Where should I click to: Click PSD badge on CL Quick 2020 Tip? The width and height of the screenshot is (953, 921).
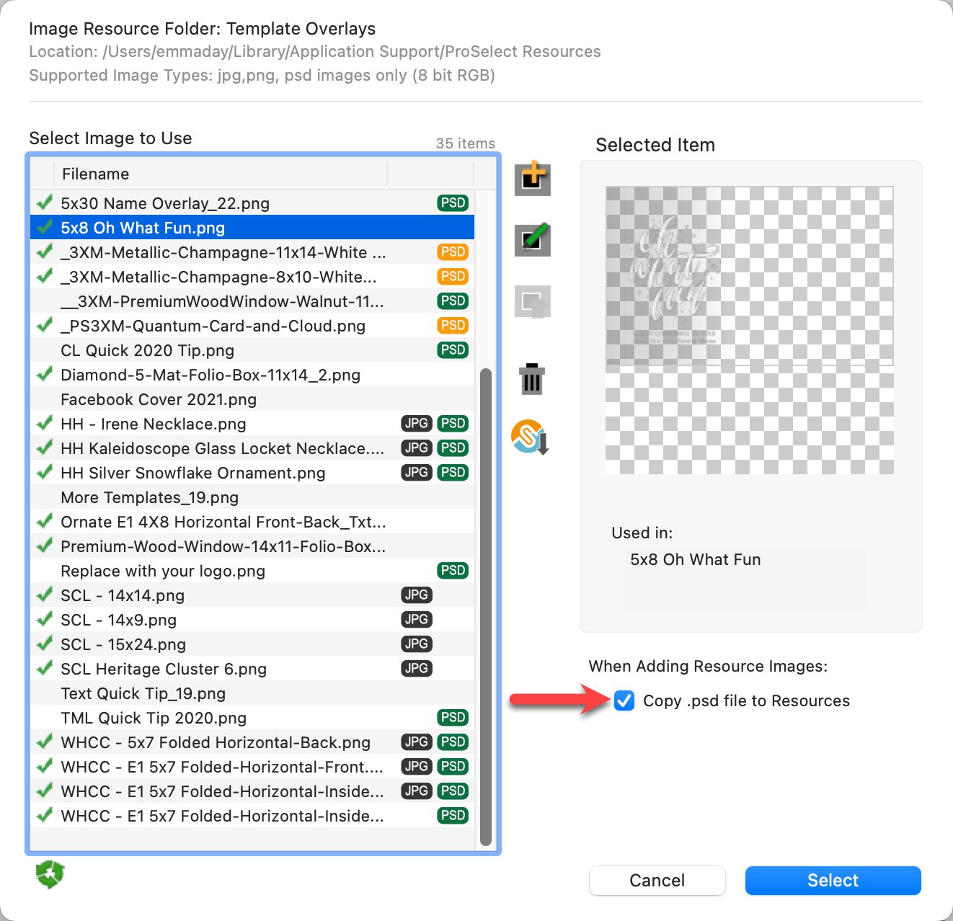[x=453, y=350]
